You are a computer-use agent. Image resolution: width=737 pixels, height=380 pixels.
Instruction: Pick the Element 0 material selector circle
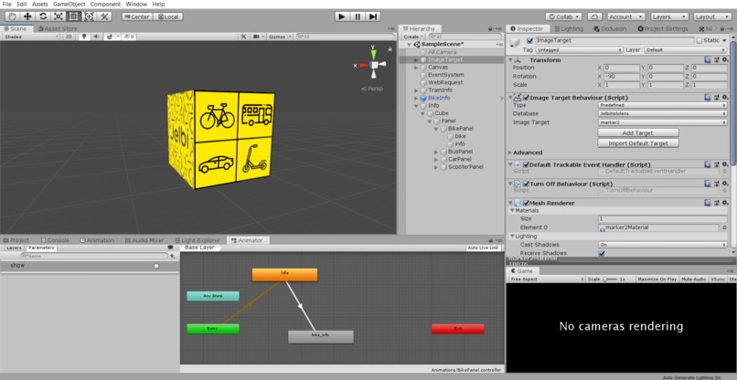[724, 227]
